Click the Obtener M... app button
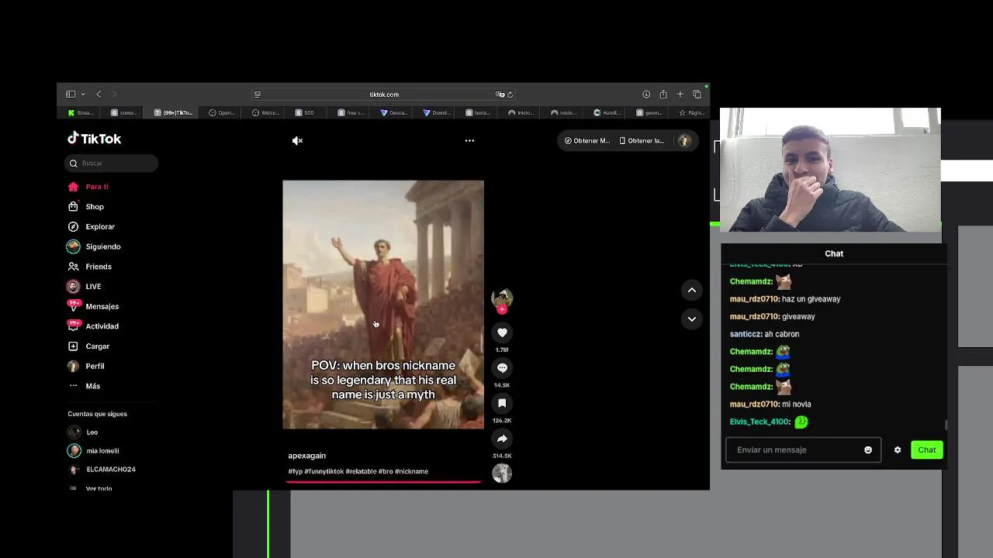 point(586,140)
